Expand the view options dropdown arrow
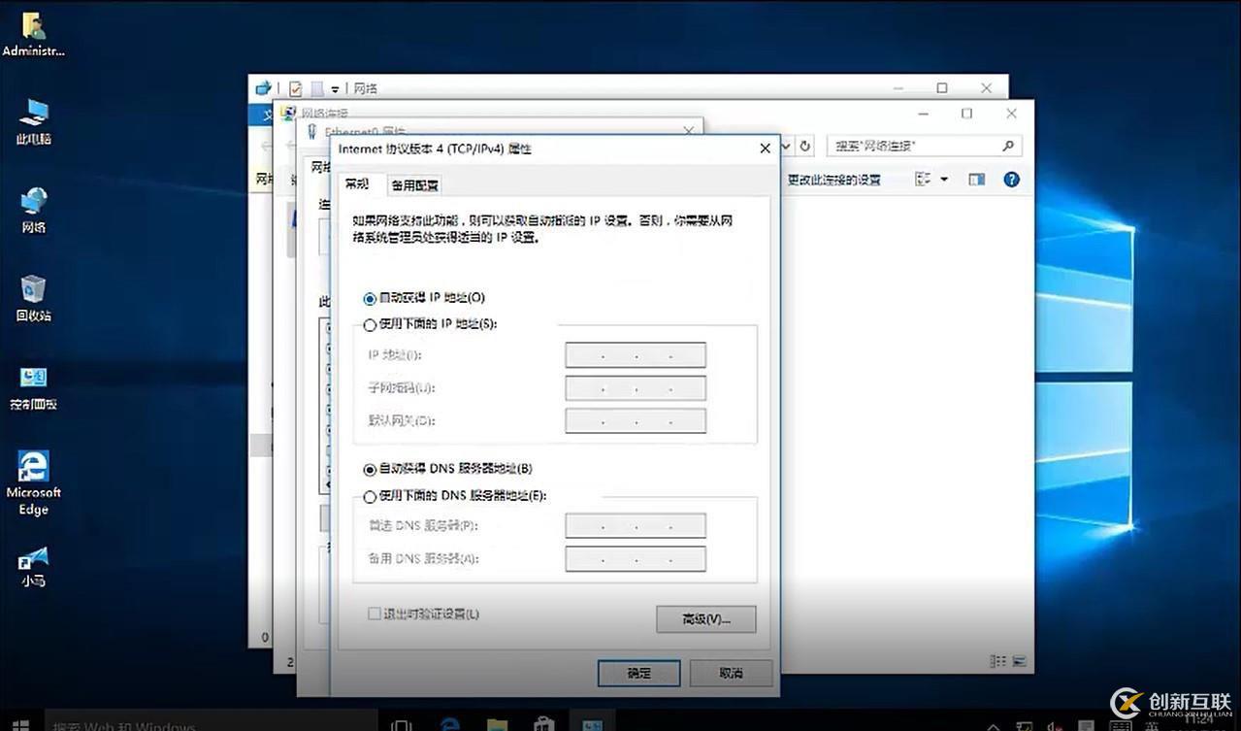The width and height of the screenshot is (1241, 731). (x=944, y=180)
